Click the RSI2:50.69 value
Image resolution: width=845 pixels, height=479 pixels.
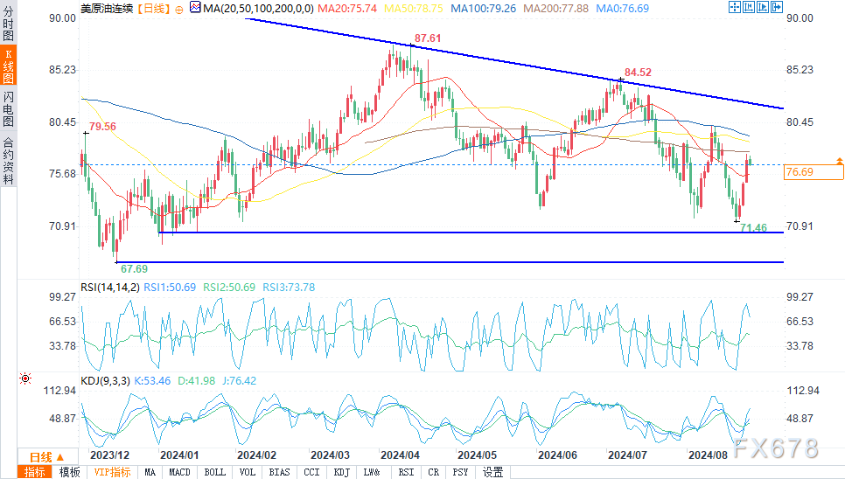pos(229,288)
